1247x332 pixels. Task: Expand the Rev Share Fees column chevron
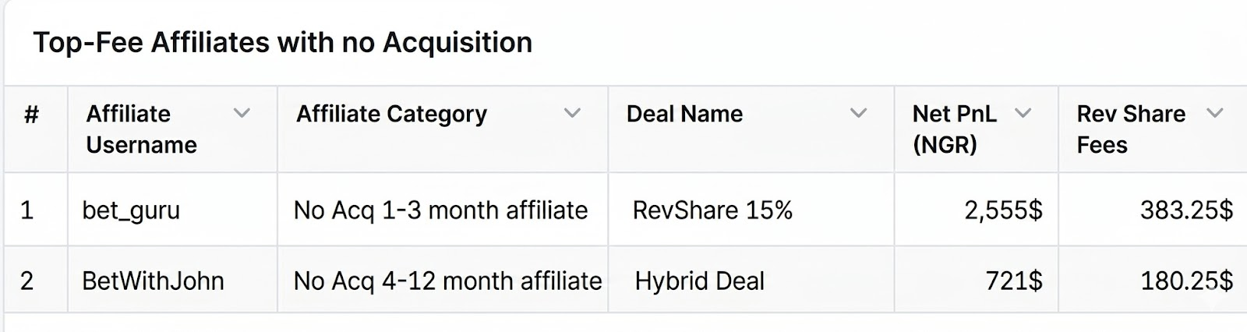pos(1214,114)
